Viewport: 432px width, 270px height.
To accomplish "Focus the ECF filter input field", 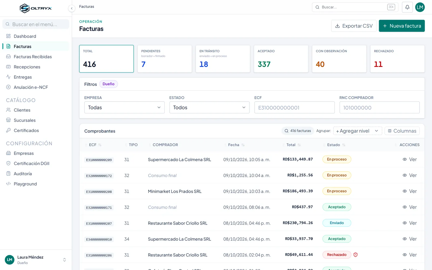I will (295, 107).
